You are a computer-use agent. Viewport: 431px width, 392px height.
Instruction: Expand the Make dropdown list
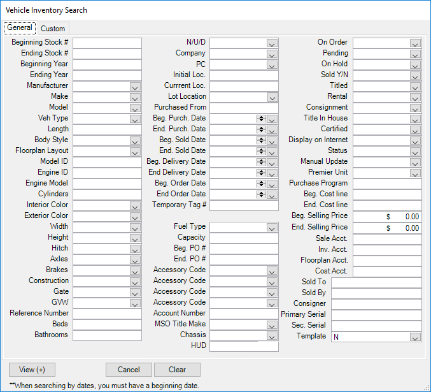(x=135, y=98)
